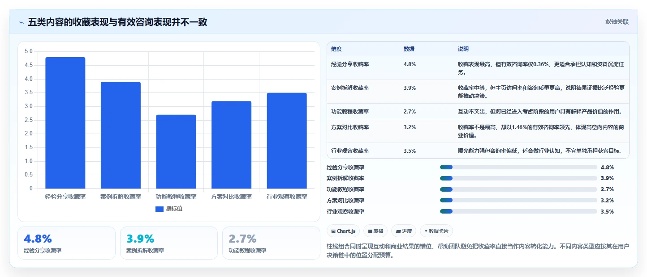Viewport: 647px width, 277px height.
Task: Click the 方案对比收藏率 progress bar
Action: click(x=518, y=201)
